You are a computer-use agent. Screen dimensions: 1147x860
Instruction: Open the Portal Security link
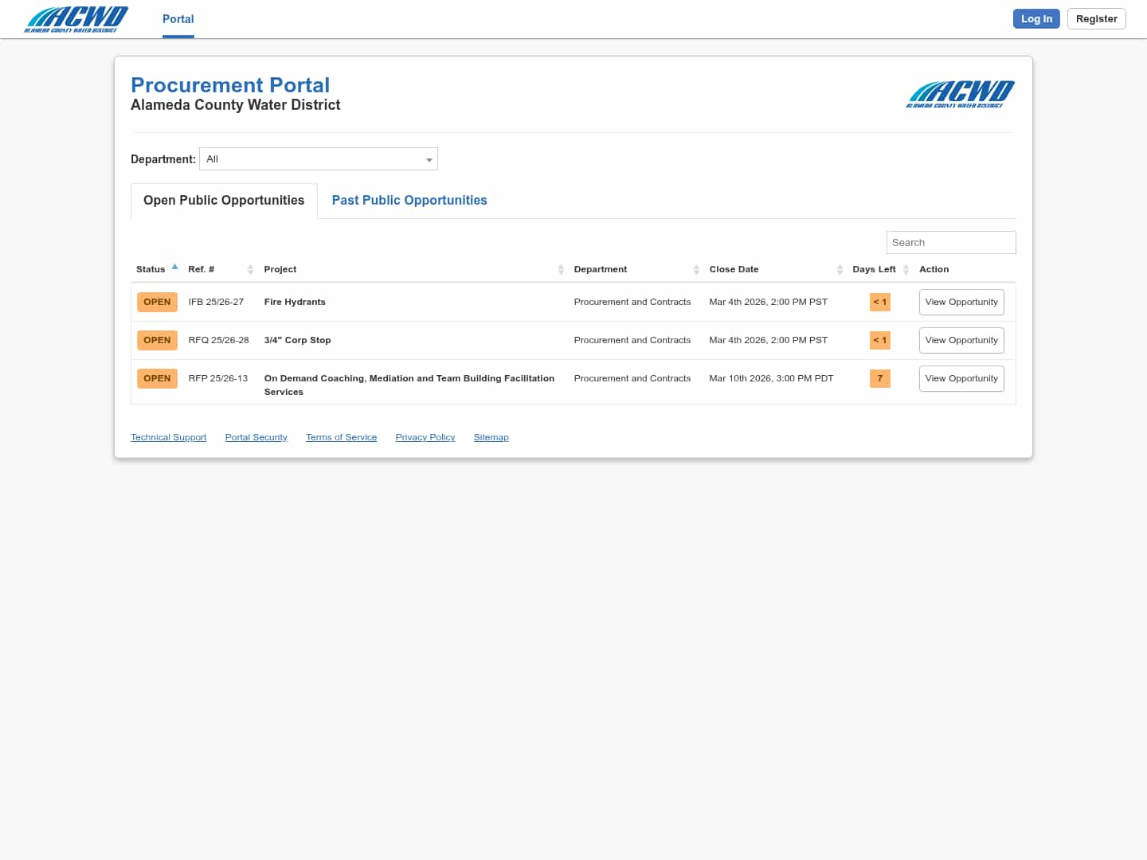[256, 438]
